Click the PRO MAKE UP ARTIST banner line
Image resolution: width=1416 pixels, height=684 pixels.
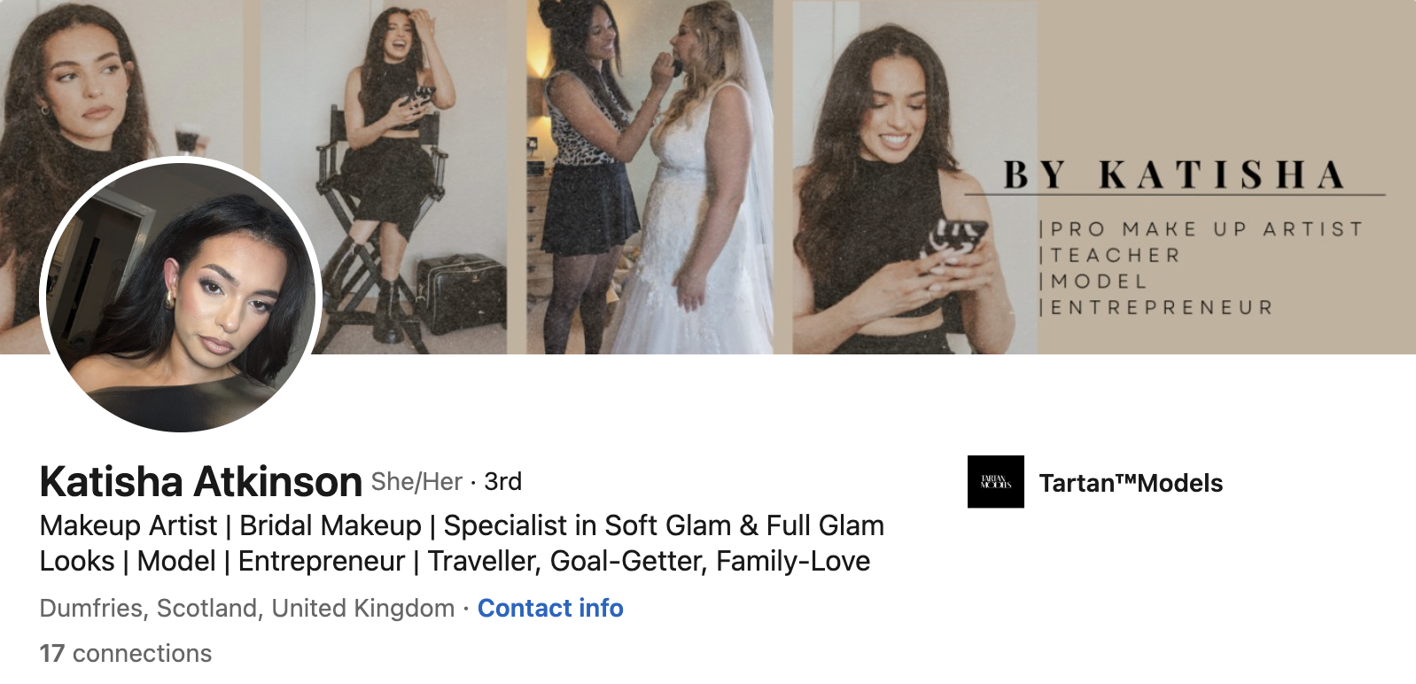(1202, 229)
